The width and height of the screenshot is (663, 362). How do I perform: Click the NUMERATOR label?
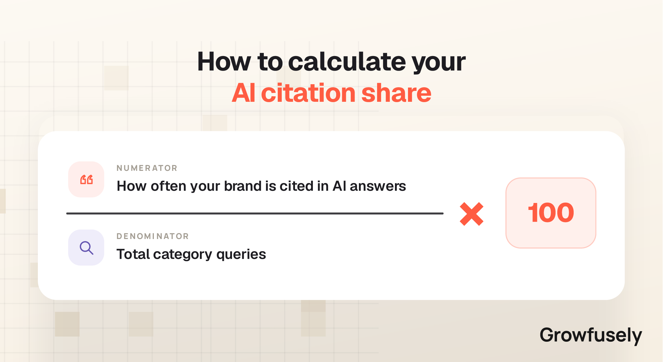(x=147, y=168)
